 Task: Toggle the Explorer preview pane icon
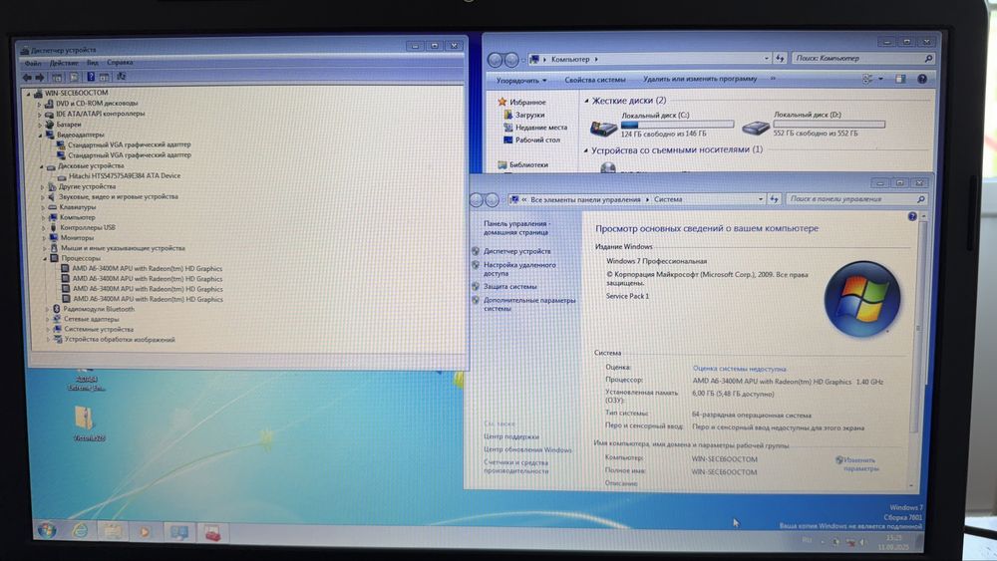(900, 80)
